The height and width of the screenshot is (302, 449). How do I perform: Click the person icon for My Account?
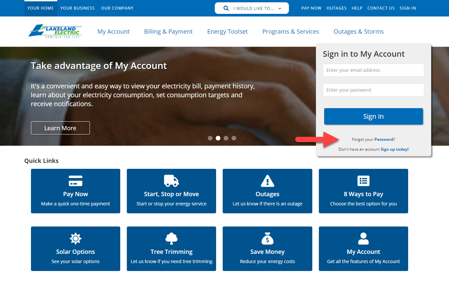pos(363,238)
